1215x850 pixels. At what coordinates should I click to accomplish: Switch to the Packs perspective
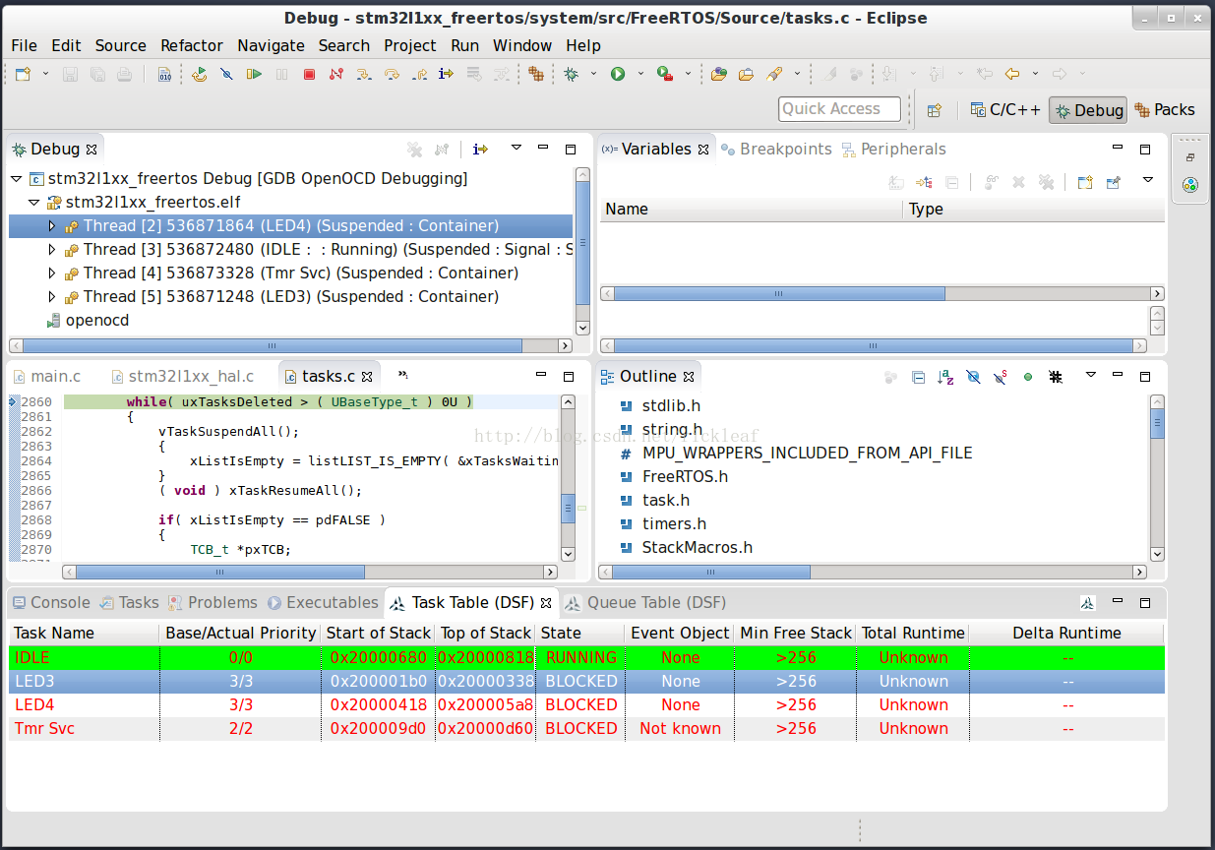pos(1165,110)
